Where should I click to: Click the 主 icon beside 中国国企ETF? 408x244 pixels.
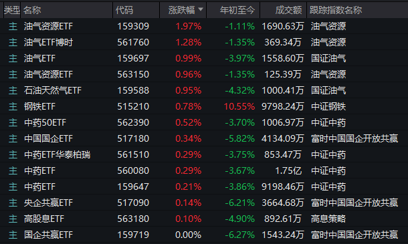coord(13,138)
